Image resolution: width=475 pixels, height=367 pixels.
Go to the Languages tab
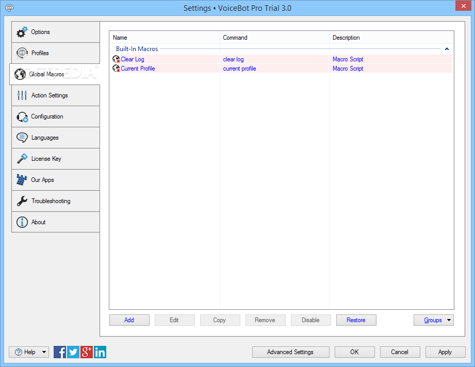coord(56,138)
